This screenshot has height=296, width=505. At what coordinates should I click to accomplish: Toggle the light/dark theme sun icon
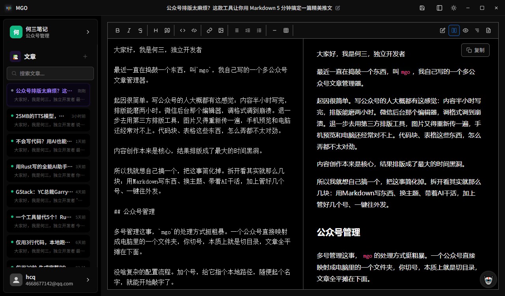(454, 8)
